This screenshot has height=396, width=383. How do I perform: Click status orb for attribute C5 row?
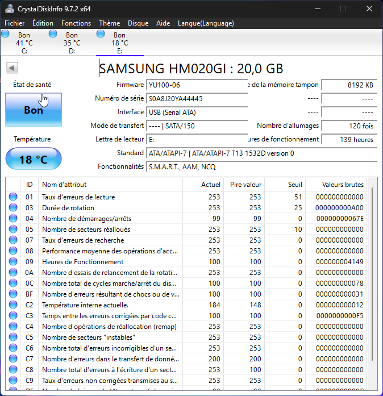[13, 337]
